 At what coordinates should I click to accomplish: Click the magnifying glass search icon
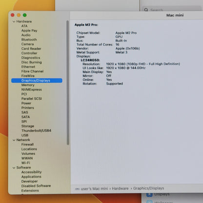[x=146, y=10]
